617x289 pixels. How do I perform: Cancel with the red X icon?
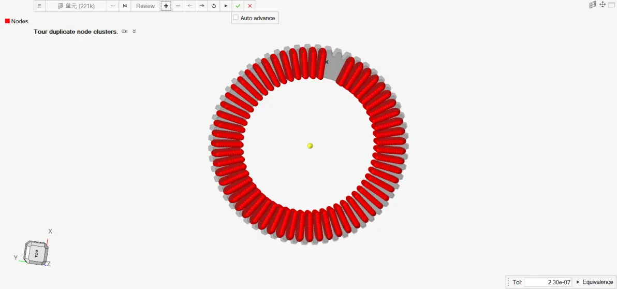coord(250,6)
